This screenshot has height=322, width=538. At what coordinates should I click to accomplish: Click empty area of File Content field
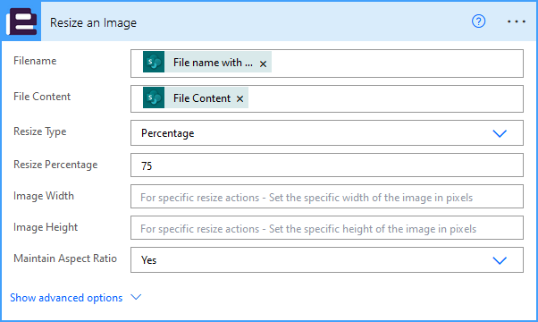pyautogui.click(x=385, y=99)
